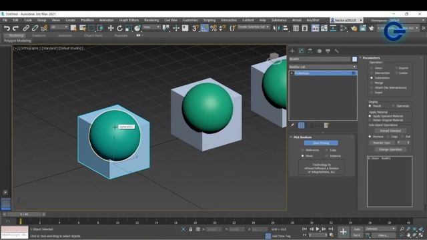Open the Create command panel tab
This screenshot has height=240, width=427.
[292, 51]
